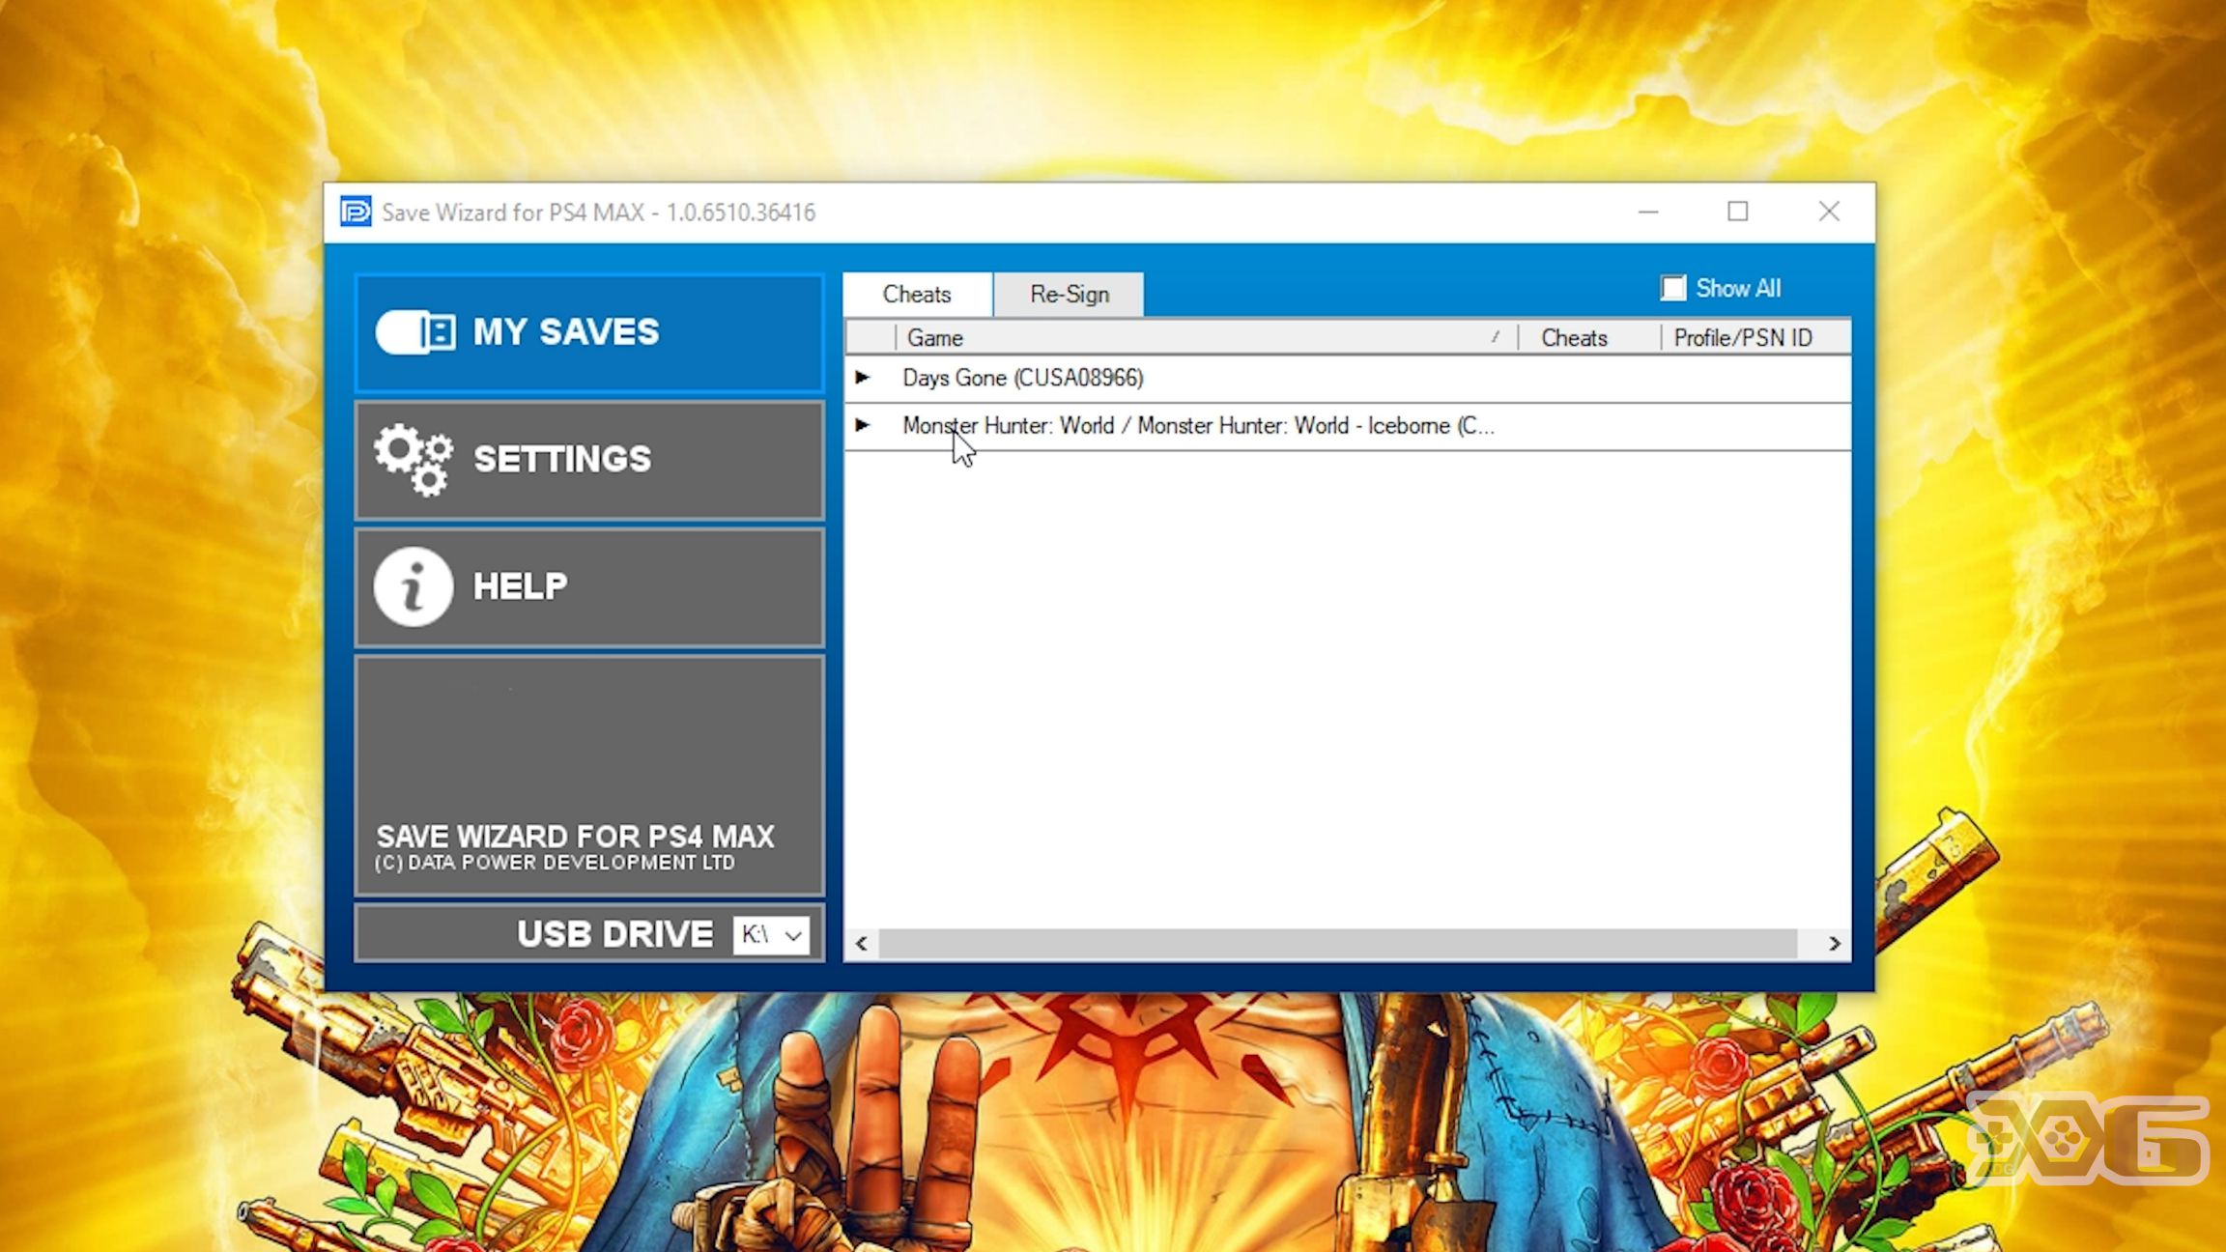Click the MY SAVES navigation icon

[414, 331]
